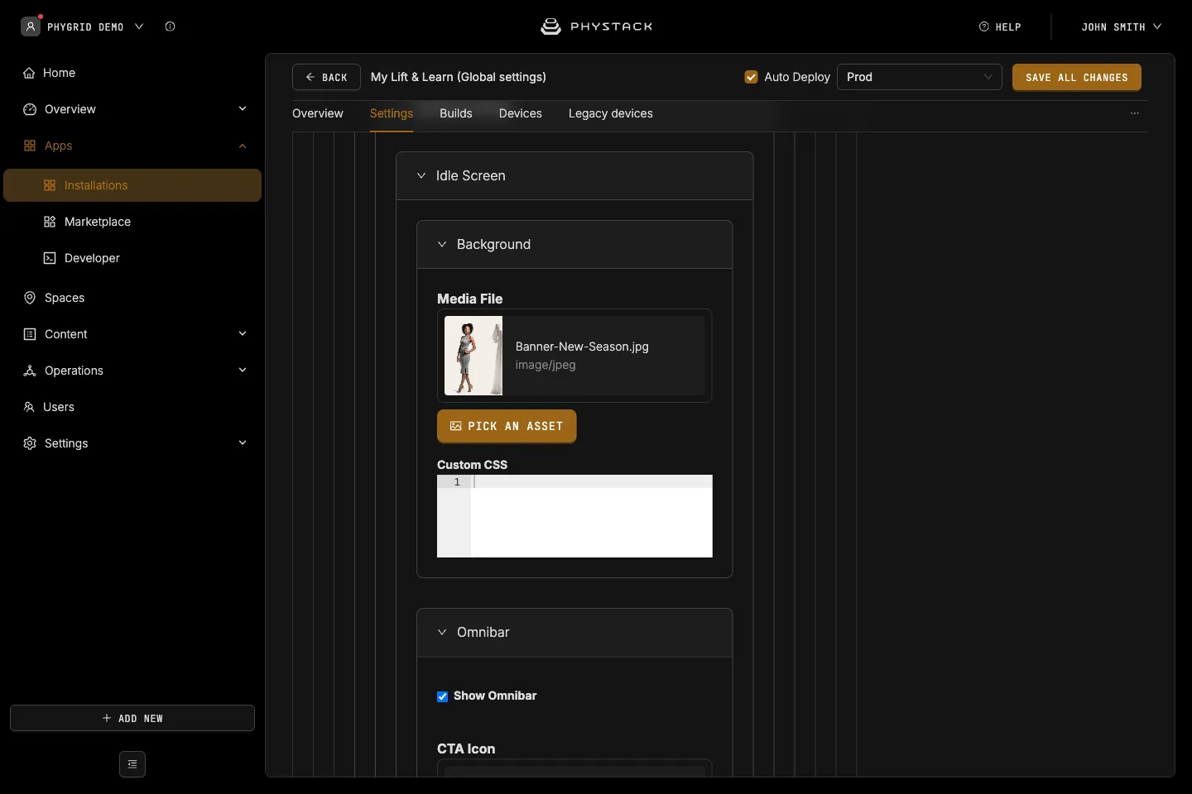Switch to the Overview tab
Screen dimensions: 1192x794
[318, 113]
